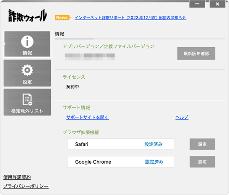This screenshot has width=229, height=195.
Task: Click 設定済み status next to Google Chrome
Action: pyautogui.click(x=154, y=162)
